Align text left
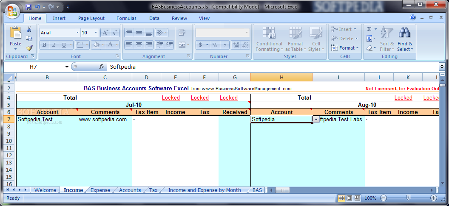This screenshot has width=449, height=206. point(129,45)
